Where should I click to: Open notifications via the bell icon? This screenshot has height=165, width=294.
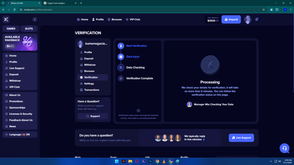[x=257, y=19]
